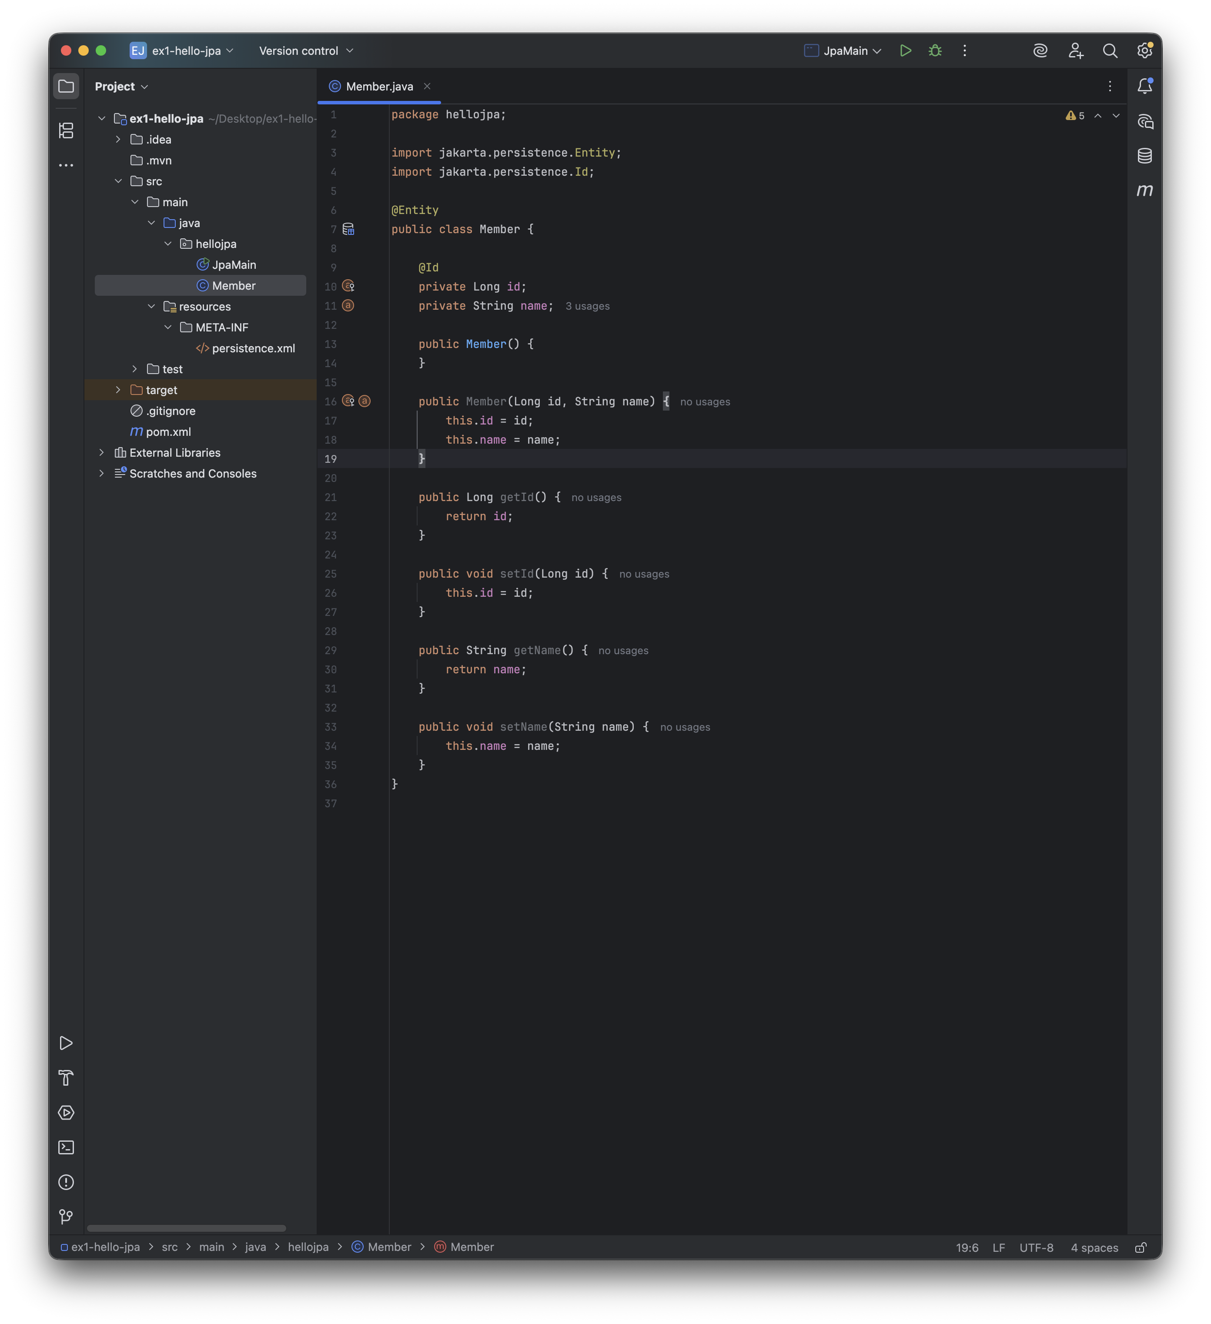The image size is (1211, 1324).
Task: Open the AI Assistant chat panel
Action: [1144, 121]
